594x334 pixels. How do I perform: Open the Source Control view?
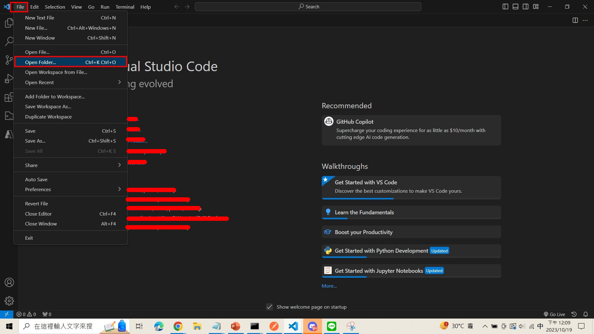9,60
